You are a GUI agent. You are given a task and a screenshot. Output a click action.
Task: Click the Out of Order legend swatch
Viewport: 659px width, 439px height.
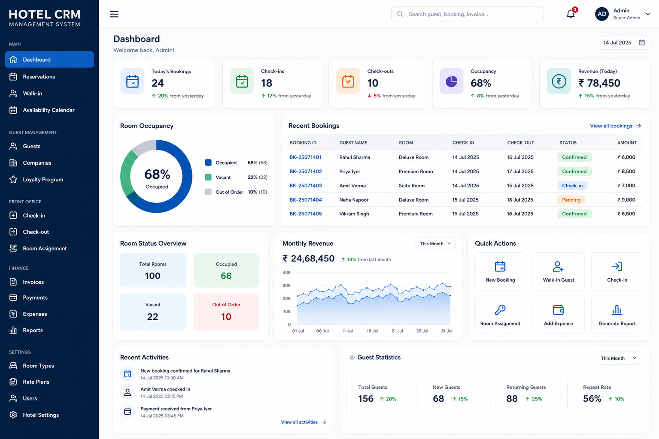click(x=208, y=192)
